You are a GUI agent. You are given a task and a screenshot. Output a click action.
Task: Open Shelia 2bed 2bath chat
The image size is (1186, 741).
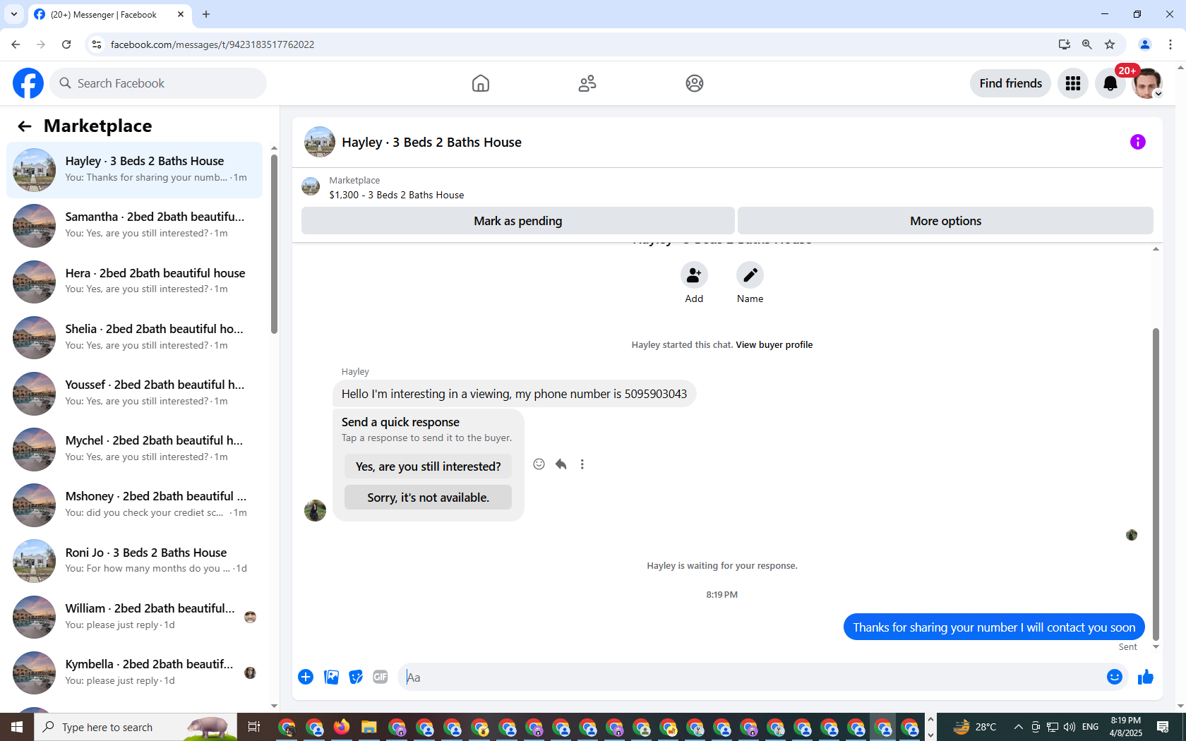pyautogui.click(x=134, y=337)
